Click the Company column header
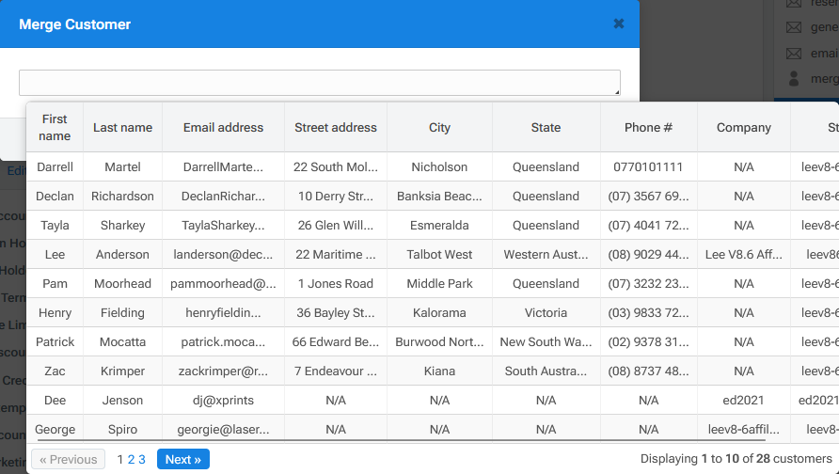This screenshot has width=839, height=474. click(744, 127)
